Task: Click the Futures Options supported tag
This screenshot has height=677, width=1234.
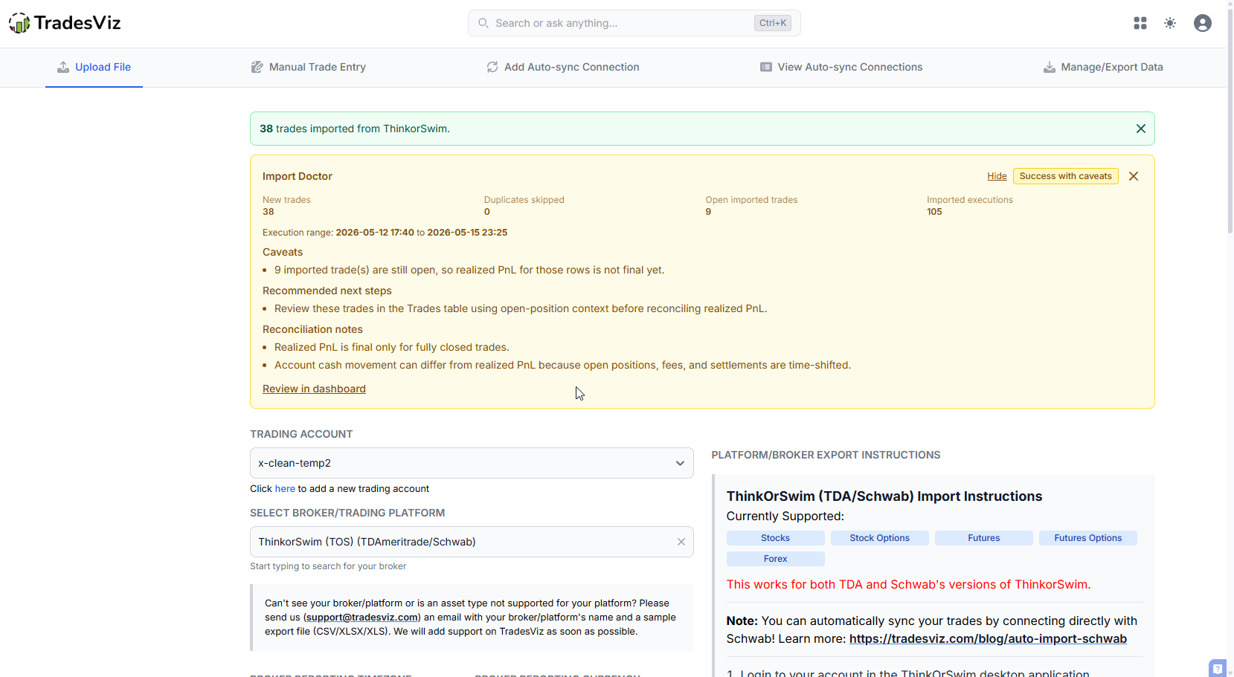Action: click(1087, 538)
